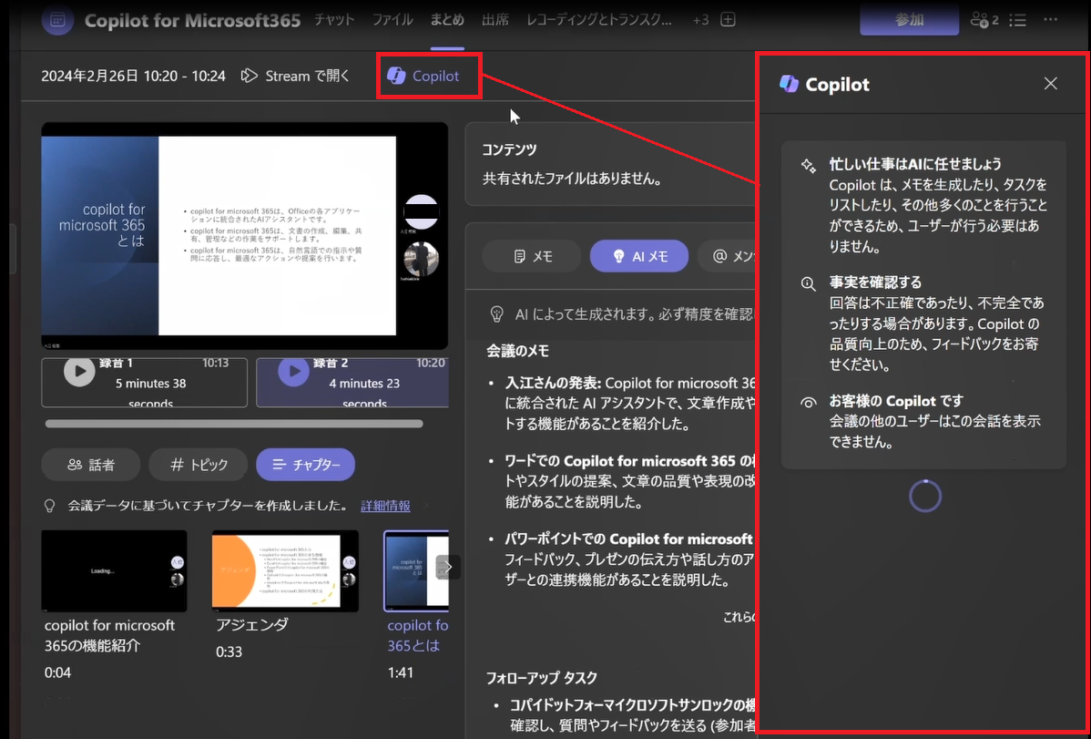Open the meeting details list icon

(x=1017, y=20)
